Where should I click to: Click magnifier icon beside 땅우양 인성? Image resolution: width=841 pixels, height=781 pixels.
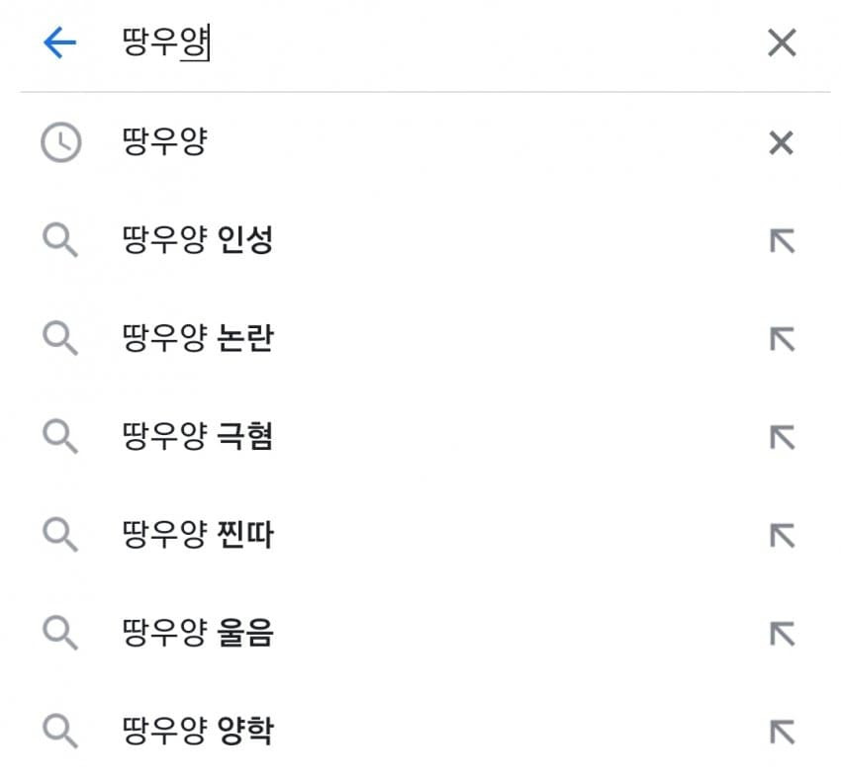(60, 241)
